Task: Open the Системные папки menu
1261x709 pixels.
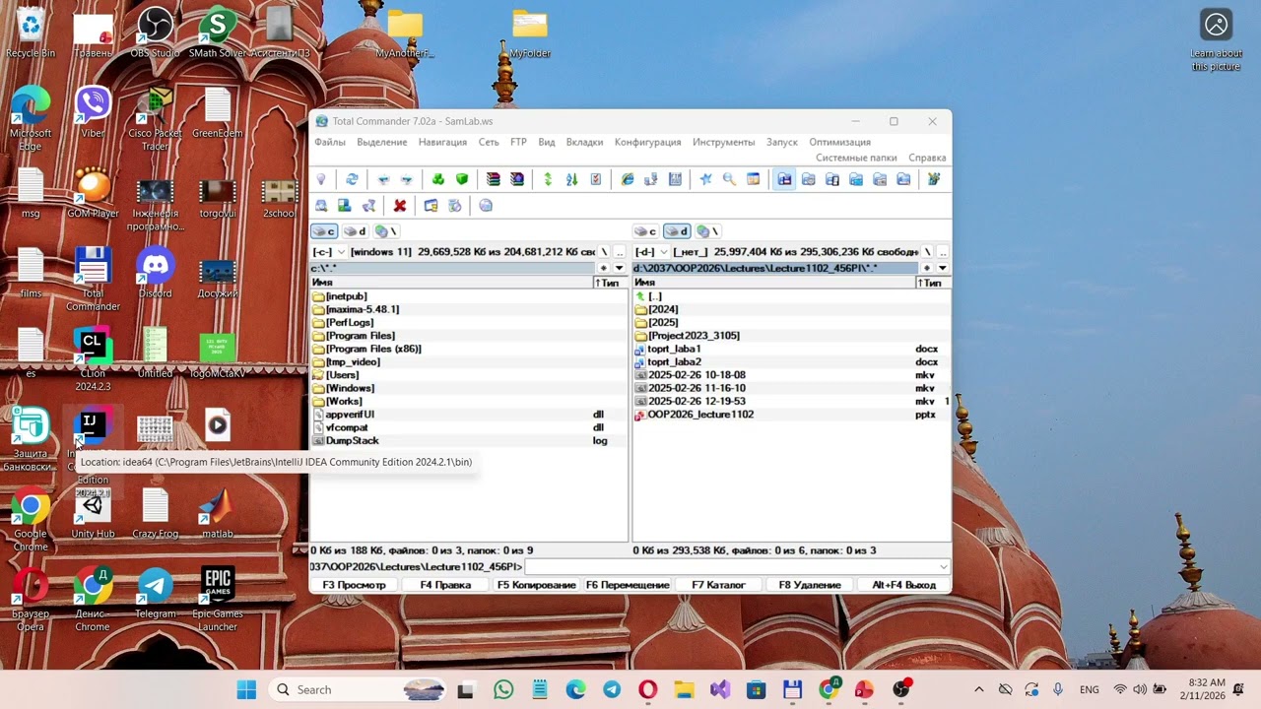Action: 856,158
